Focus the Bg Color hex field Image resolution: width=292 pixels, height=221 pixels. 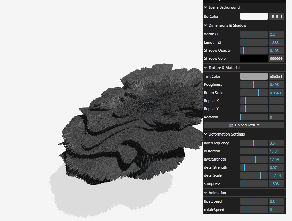point(276,16)
